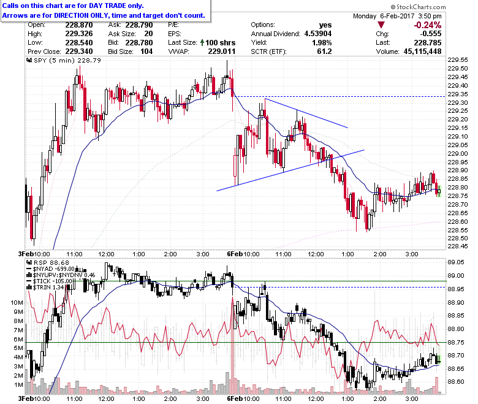This screenshot has width=478, height=404.
Task: Click the $TICK -105.00 legend text
Action: pyautogui.click(x=53, y=281)
